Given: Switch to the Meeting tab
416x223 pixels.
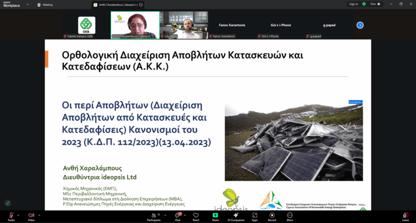Looking at the screenshot, I should point(45,4).
